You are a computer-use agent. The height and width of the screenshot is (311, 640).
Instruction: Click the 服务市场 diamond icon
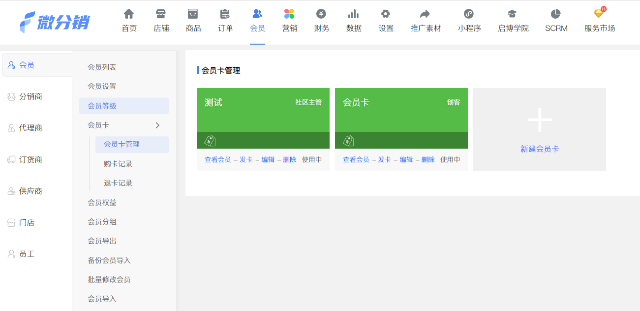pos(599,14)
